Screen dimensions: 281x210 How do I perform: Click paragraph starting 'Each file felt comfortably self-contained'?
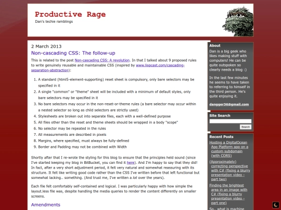coord(113,191)
